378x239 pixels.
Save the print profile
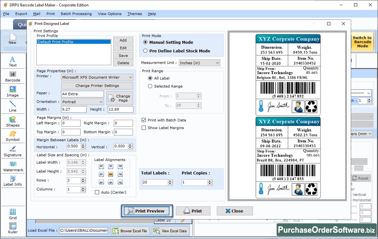(x=123, y=55)
